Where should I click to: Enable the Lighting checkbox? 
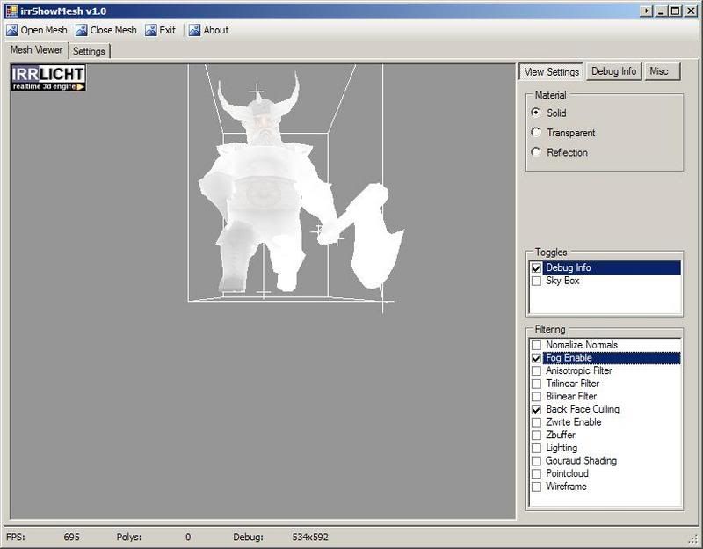point(536,448)
